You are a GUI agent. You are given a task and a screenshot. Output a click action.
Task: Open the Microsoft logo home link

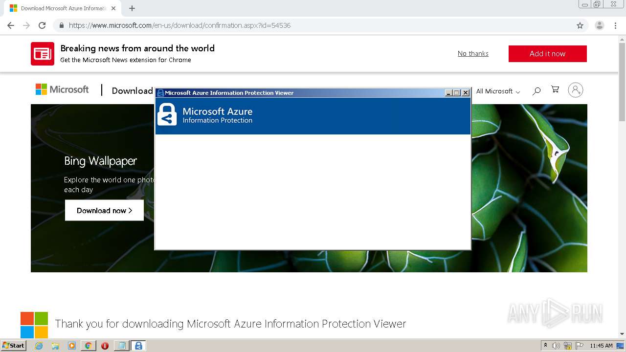tap(62, 89)
